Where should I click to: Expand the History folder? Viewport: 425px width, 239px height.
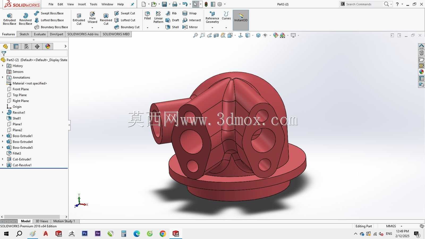3,66
